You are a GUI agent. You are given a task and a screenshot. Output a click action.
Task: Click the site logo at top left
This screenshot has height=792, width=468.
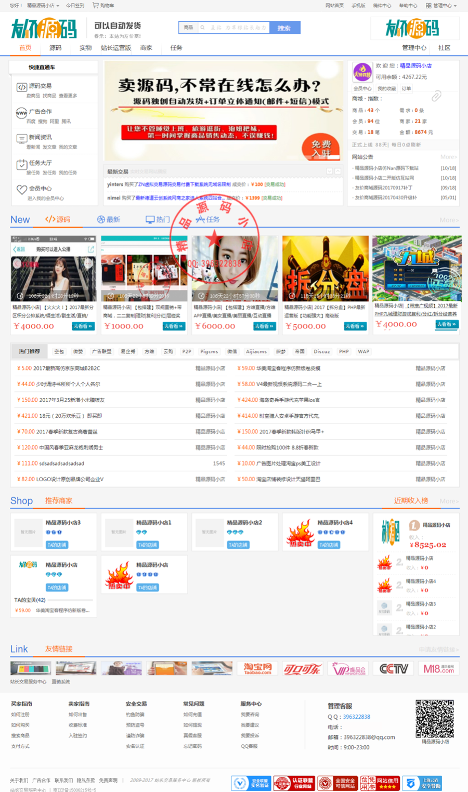tap(44, 28)
